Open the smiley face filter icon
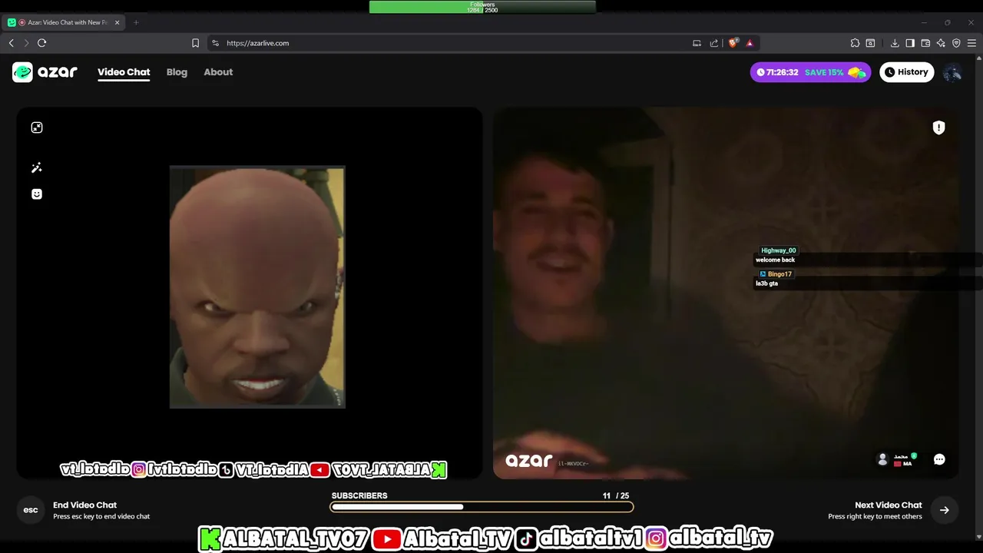The width and height of the screenshot is (983, 553). click(37, 194)
